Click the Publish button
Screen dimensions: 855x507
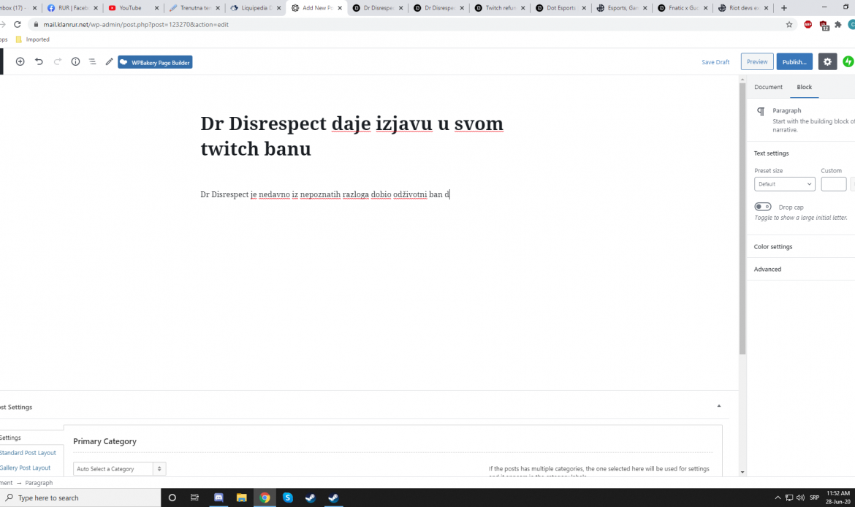[x=794, y=62]
